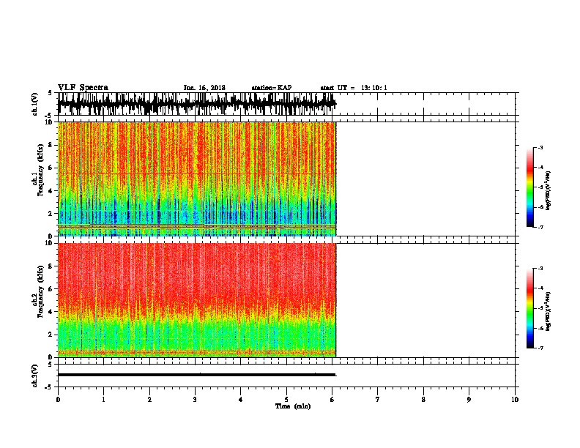
Task: Click the '6' kHz tick on ch.2 spectrogram
Action: click(51, 289)
